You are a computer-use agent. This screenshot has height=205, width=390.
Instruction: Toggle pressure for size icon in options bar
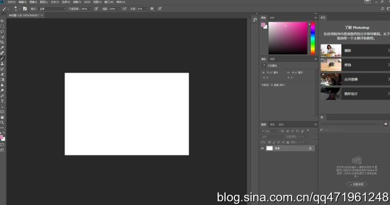160,8
